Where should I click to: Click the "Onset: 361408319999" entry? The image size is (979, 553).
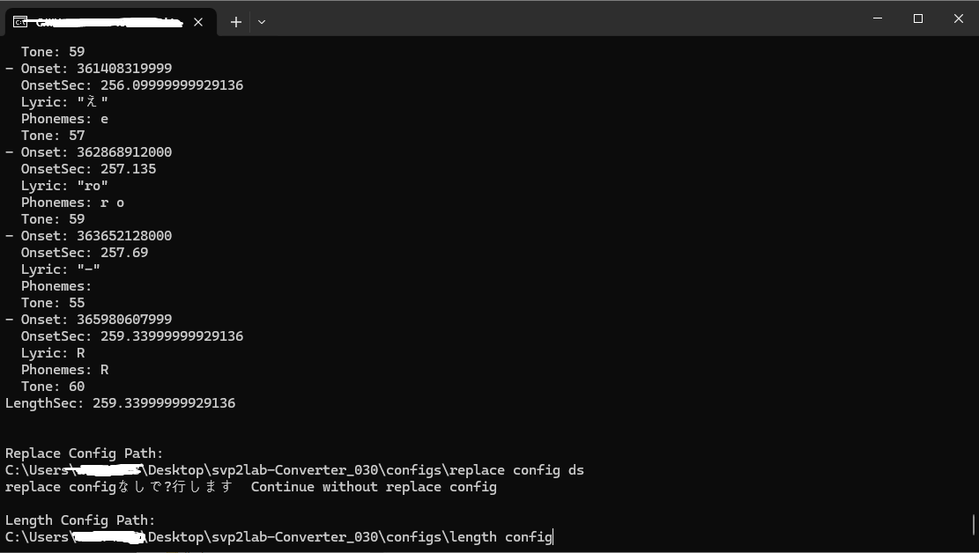click(96, 69)
